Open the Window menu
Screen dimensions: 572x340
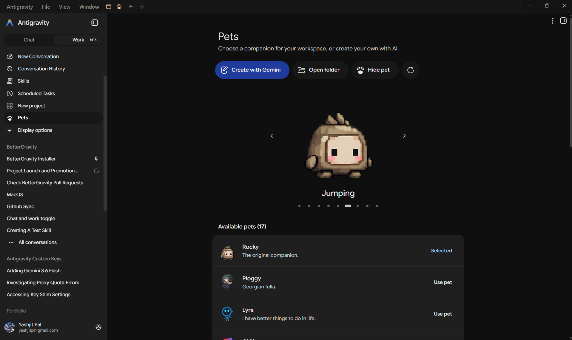coord(89,7)
